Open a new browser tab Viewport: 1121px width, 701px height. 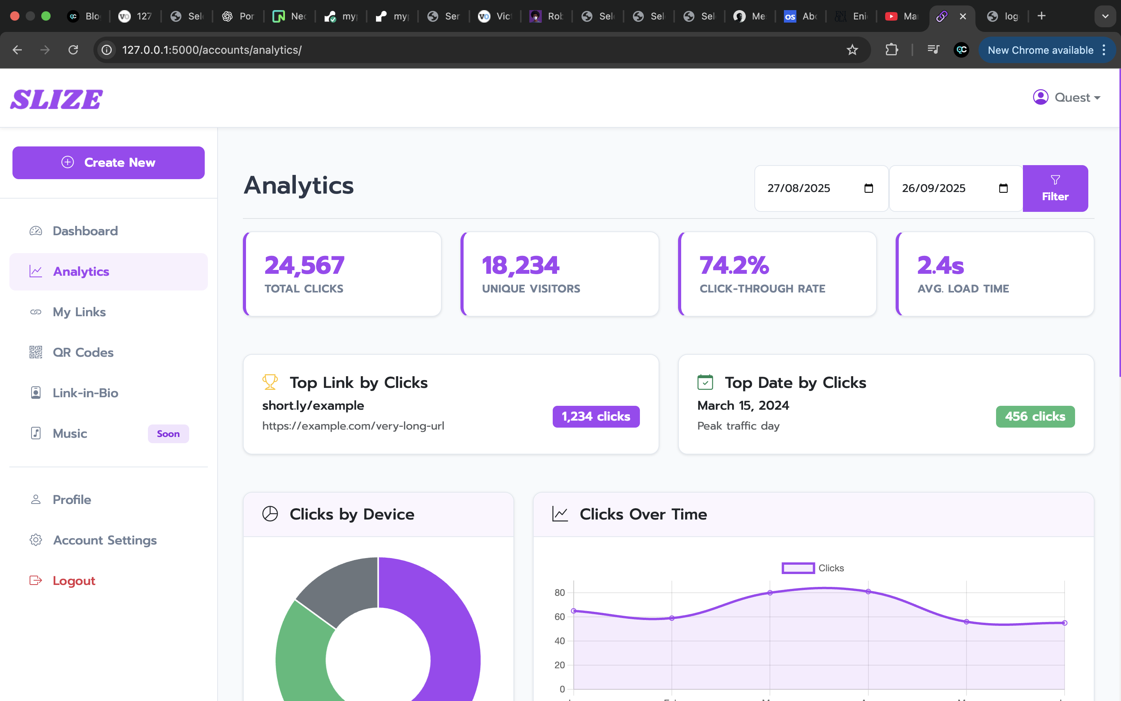(1041, 16)
